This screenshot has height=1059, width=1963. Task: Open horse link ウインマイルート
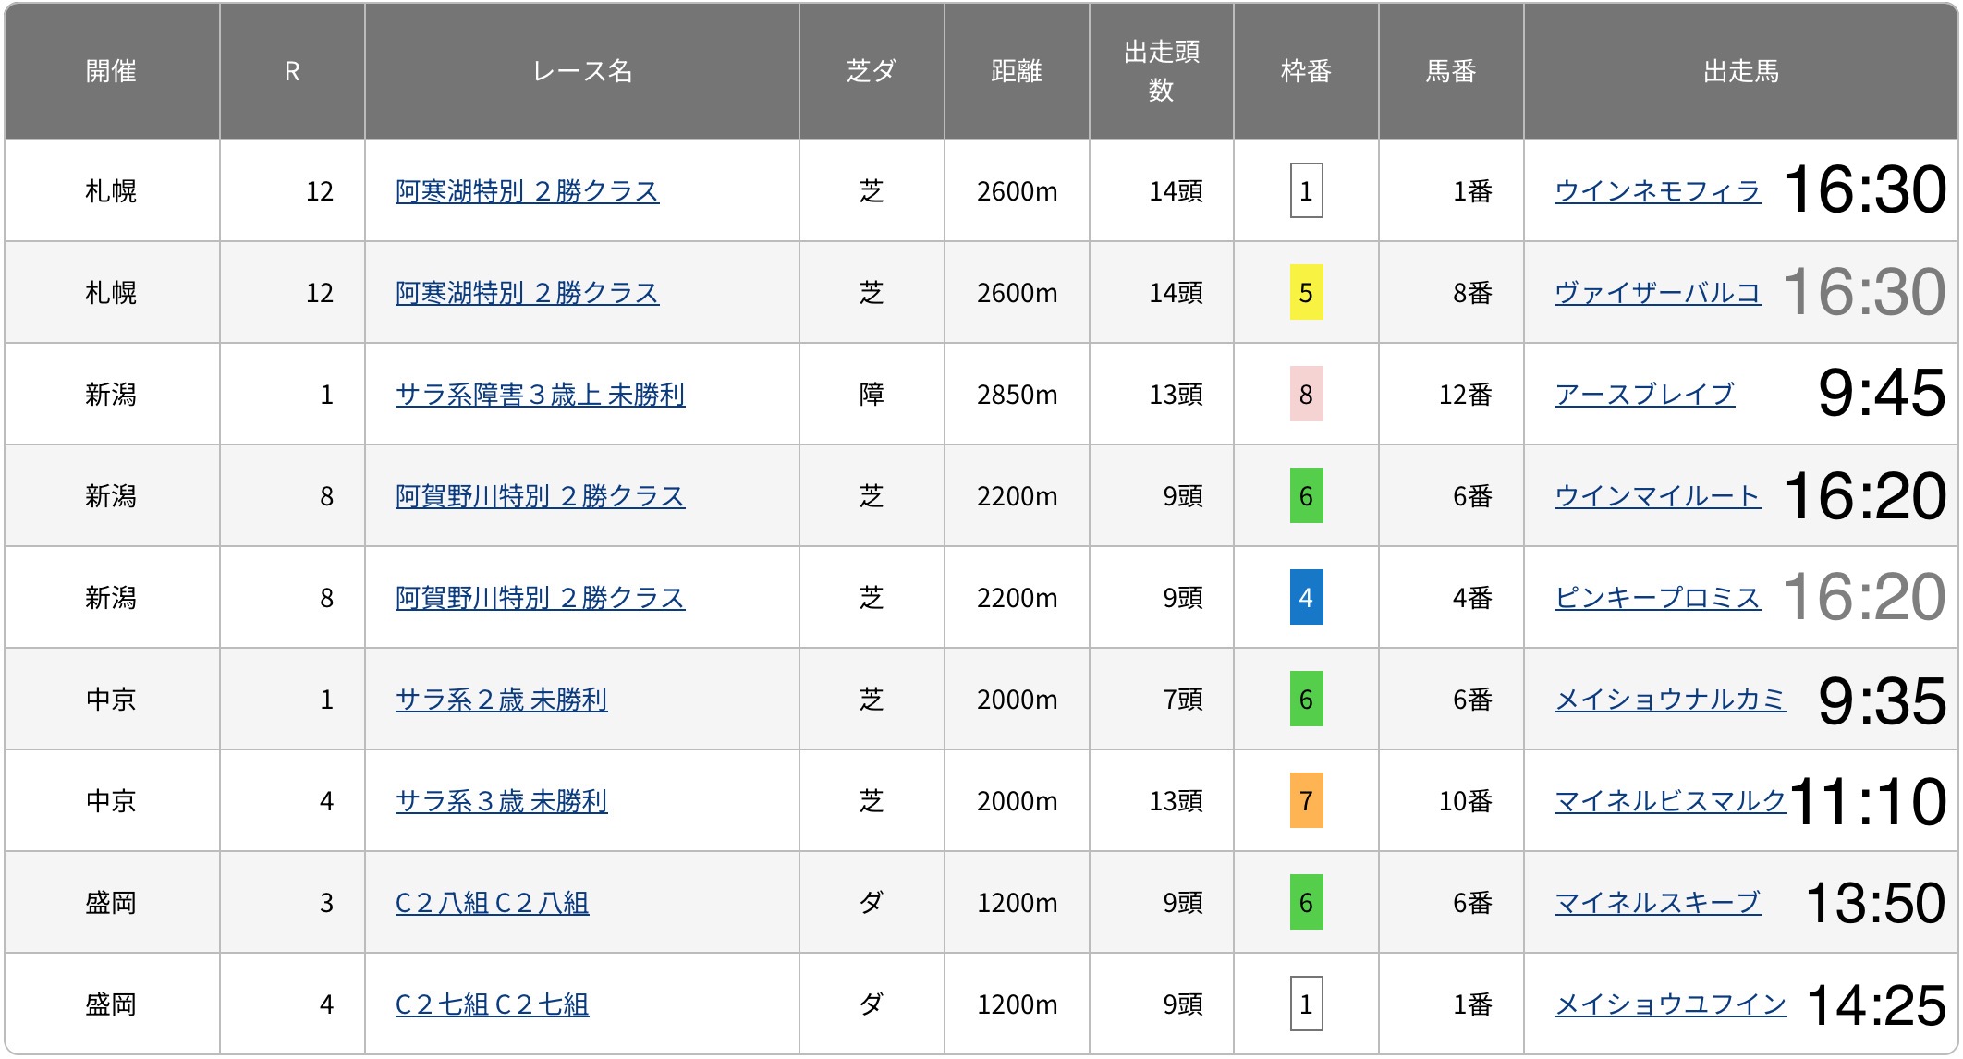(1656, 496)
